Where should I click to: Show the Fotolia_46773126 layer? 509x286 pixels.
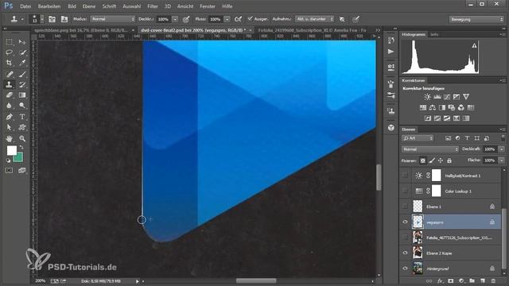(x=405, y=238)
